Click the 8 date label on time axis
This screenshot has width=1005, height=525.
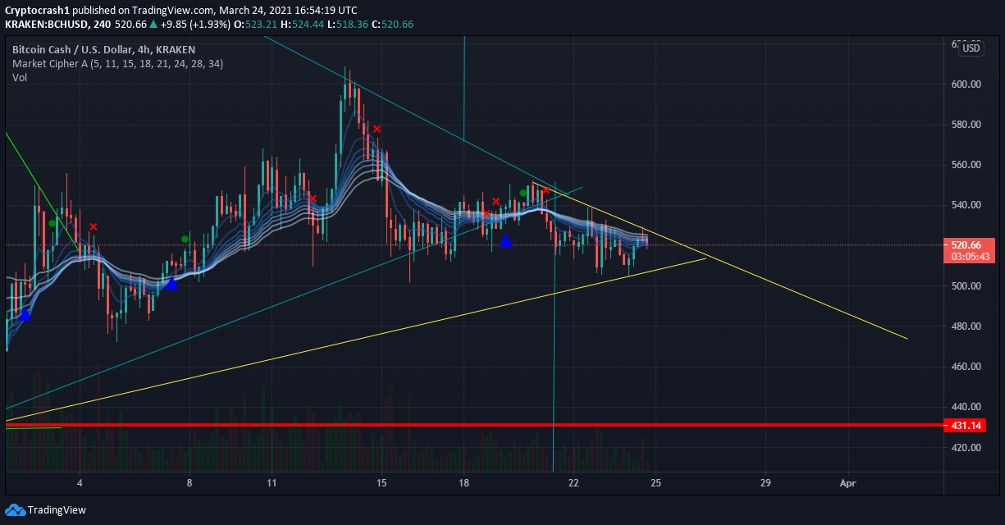[x=189, y=484]
